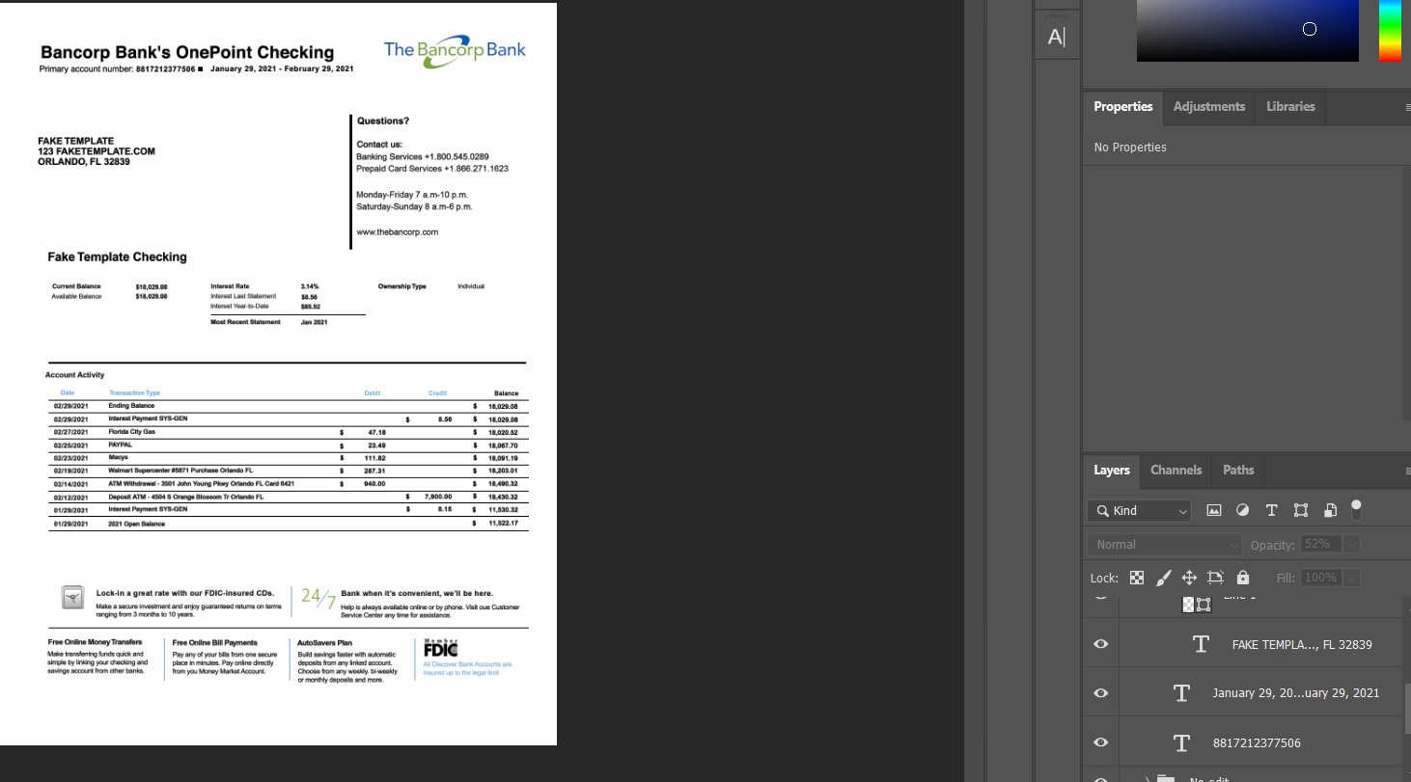Click the 'Questions?' heading

(382, 121)
